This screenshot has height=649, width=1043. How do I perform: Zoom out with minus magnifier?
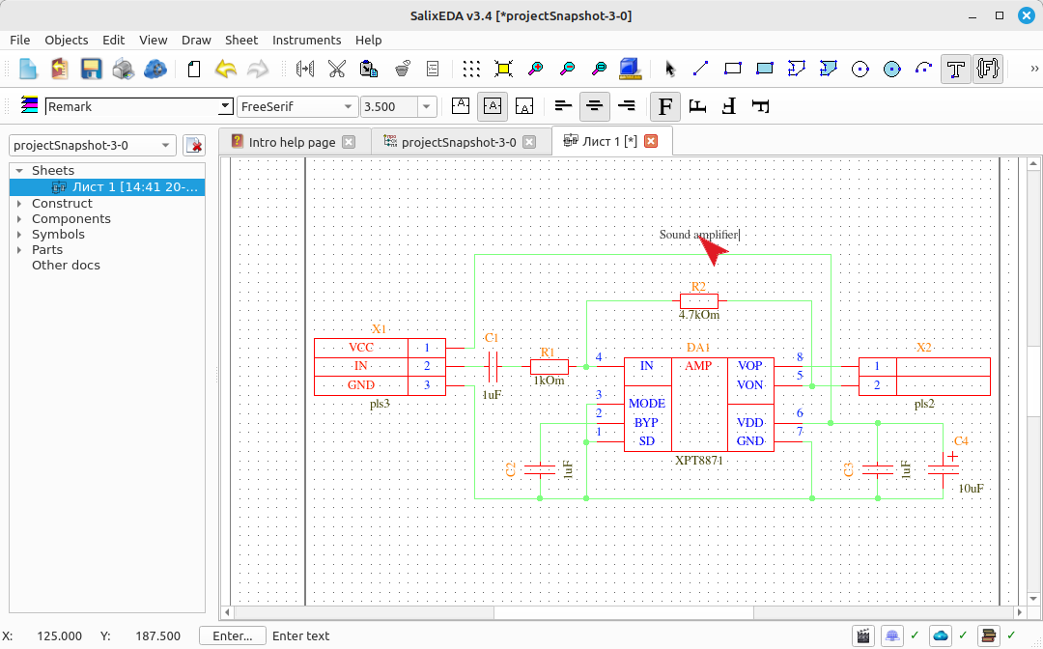coord(568,69)
